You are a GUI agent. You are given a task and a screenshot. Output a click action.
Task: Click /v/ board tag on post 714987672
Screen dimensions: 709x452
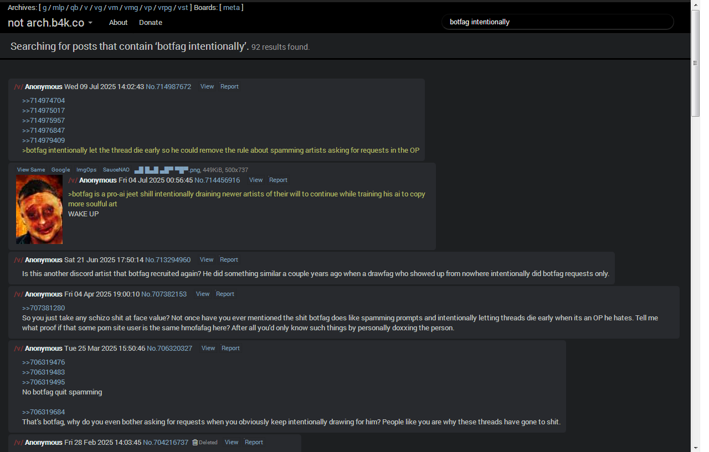coord(18,87)
